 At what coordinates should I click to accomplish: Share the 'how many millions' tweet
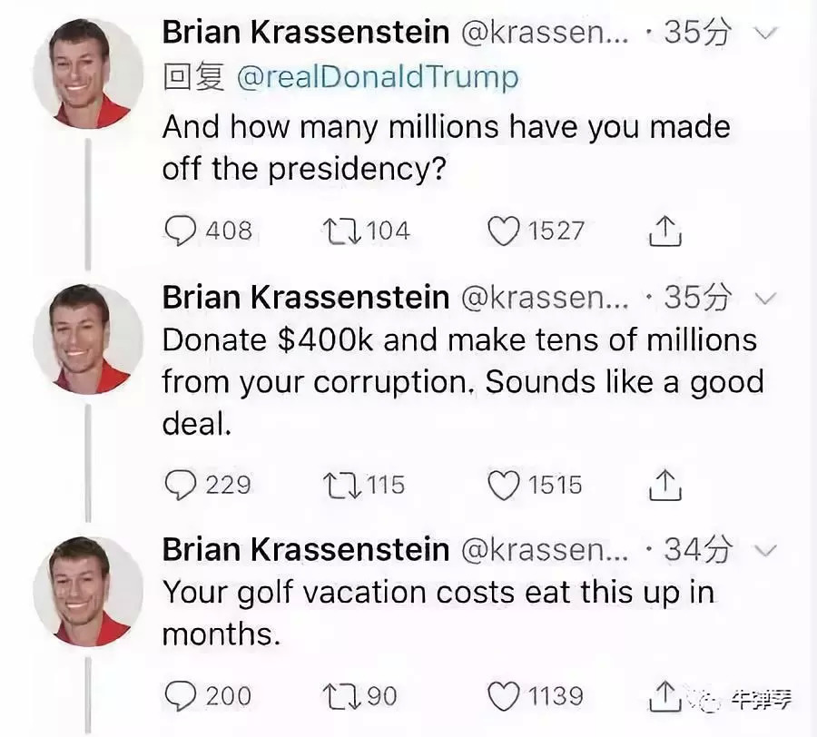tap(664, 232)
